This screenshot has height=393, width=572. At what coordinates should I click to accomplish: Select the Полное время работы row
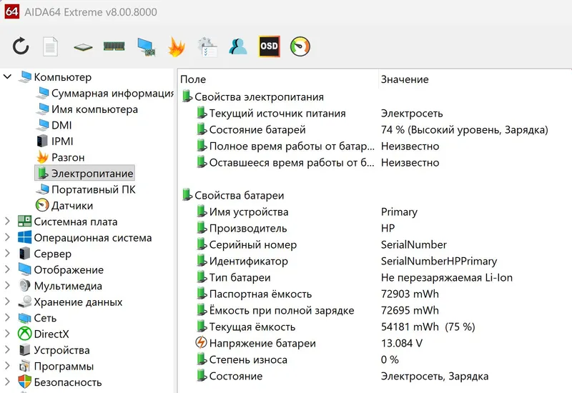[x=375, y=146]
